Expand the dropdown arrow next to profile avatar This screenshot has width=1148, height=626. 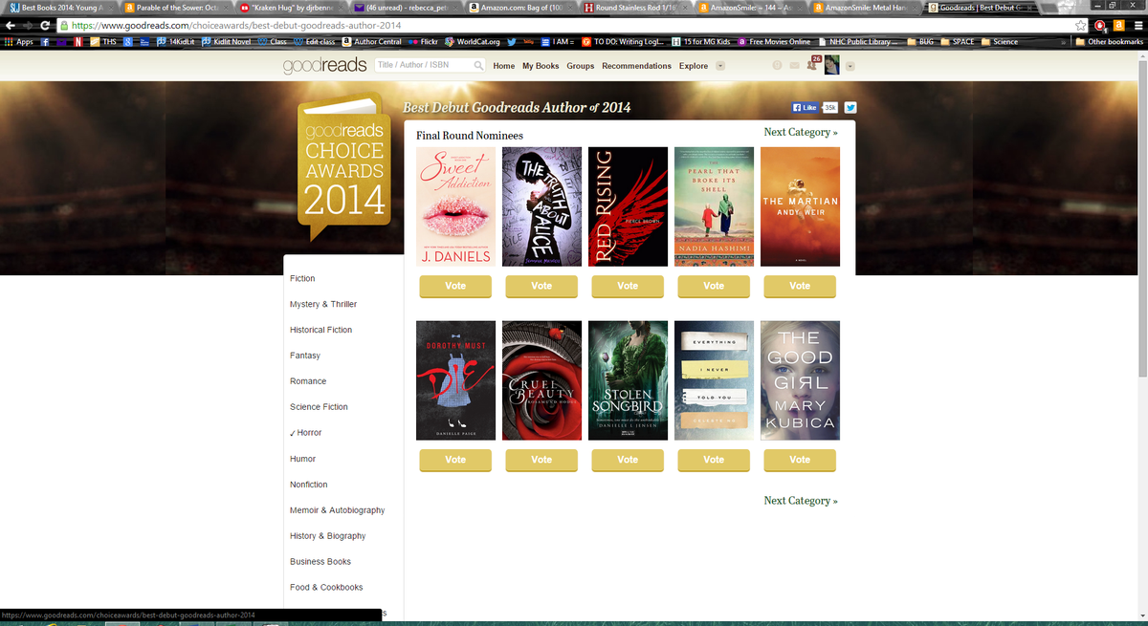[850, 66]
